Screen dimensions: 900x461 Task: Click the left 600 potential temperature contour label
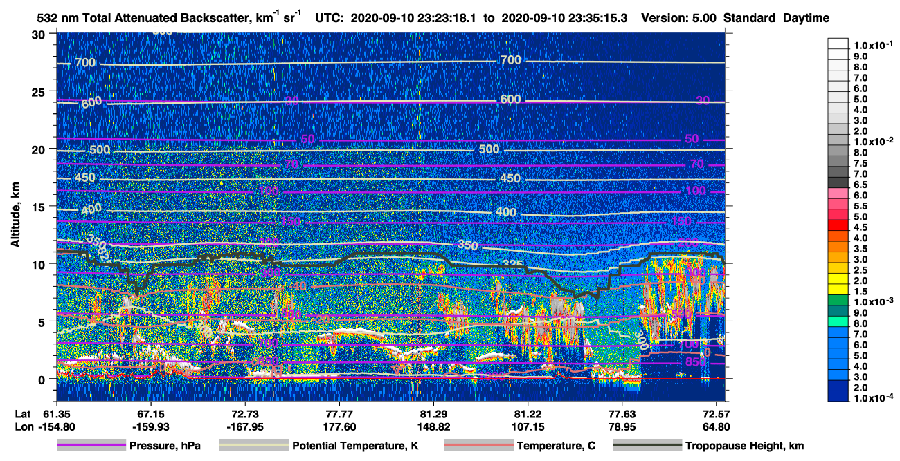(91, 102)
